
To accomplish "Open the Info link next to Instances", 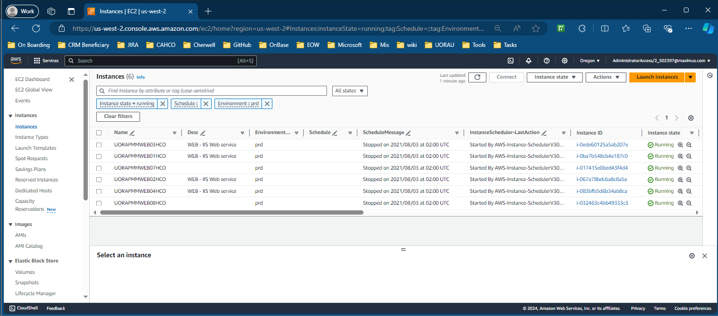I will [x=140, y=77].
